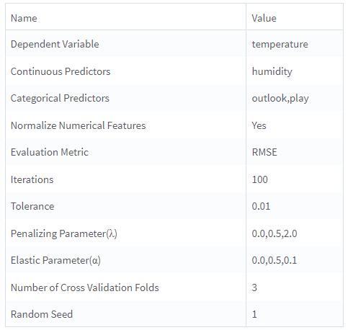Select 'Number of Cross Validation Folds' label
The image size is (348, 330).
[x=85, y=287]
